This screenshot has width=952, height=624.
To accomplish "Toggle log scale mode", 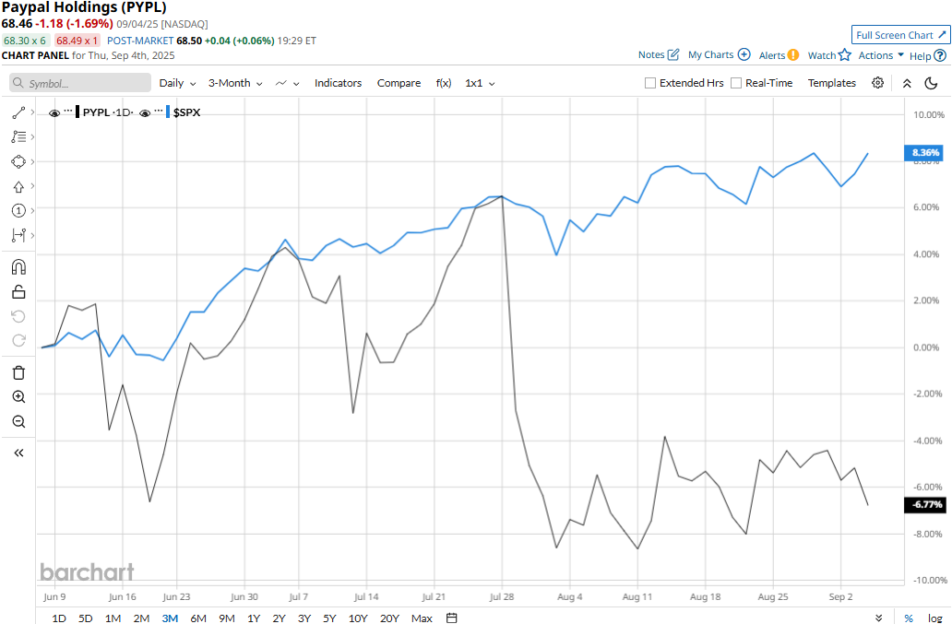I will (935, 618).
